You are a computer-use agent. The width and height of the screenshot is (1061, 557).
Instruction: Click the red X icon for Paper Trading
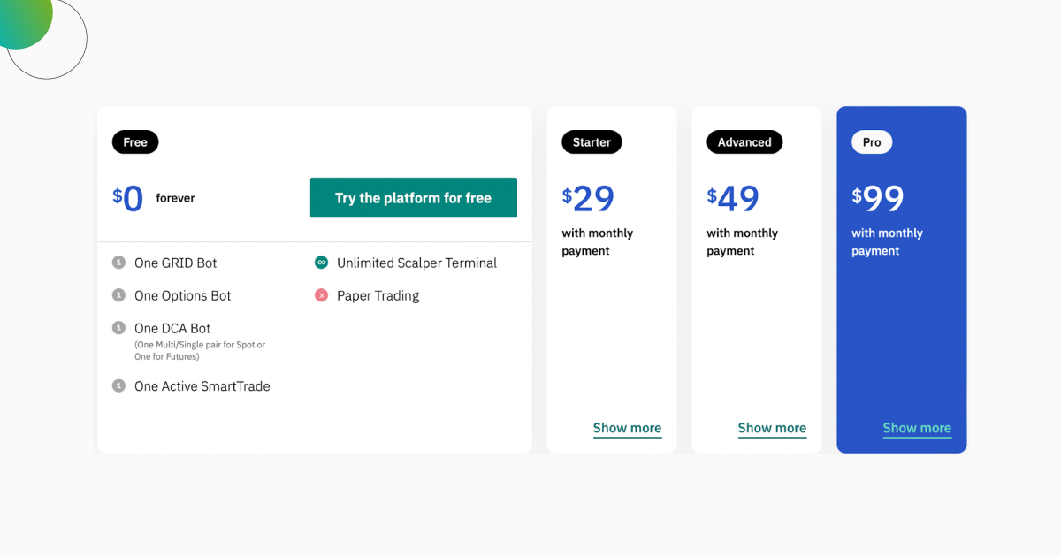(320, 295)
